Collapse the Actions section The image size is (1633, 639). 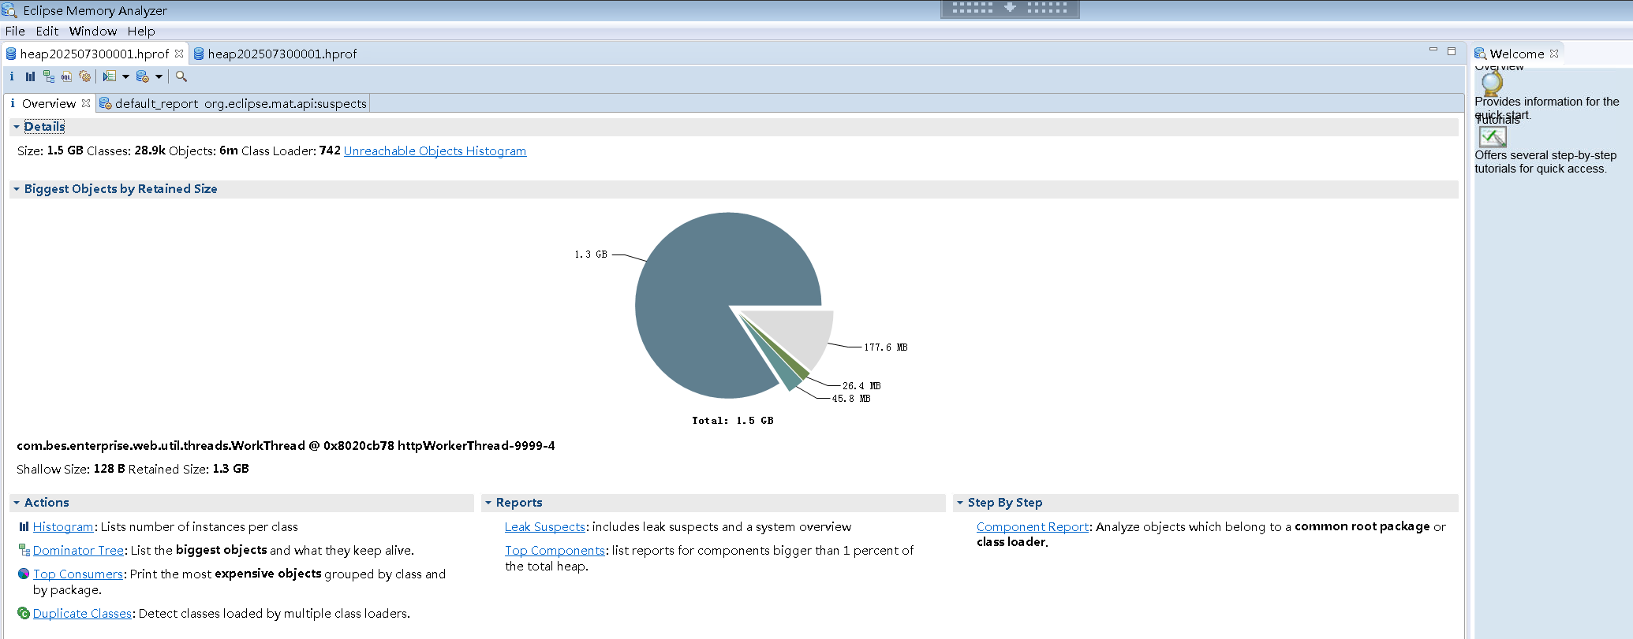pyautogui.click(x=16, y=503)
